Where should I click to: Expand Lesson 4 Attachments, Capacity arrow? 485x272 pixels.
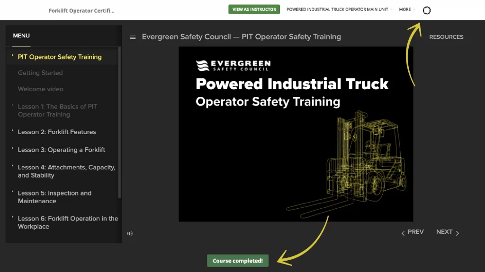tap(12, 166)
